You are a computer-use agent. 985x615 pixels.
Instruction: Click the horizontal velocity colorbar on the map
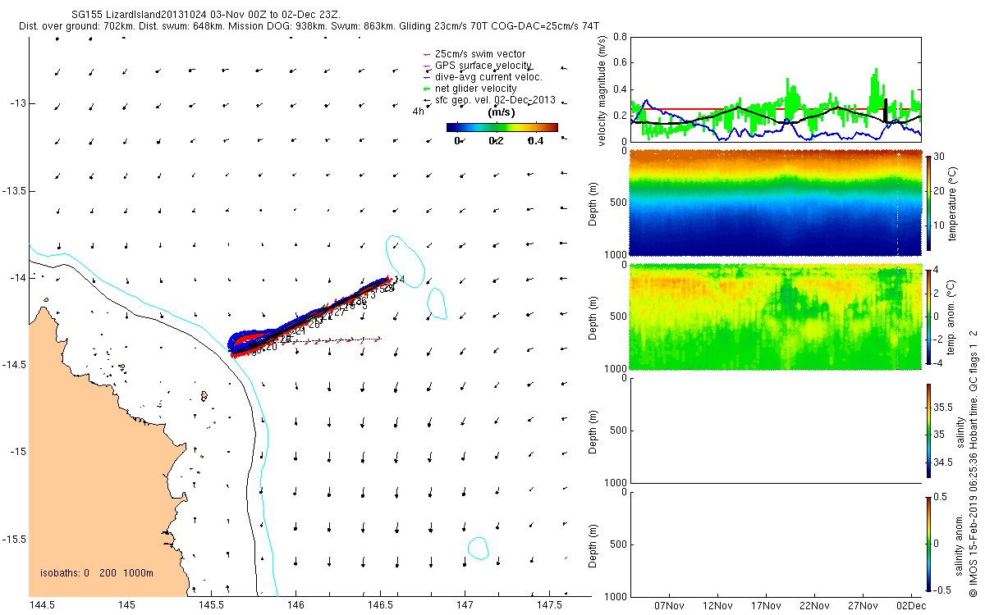(x=502, y=127)
